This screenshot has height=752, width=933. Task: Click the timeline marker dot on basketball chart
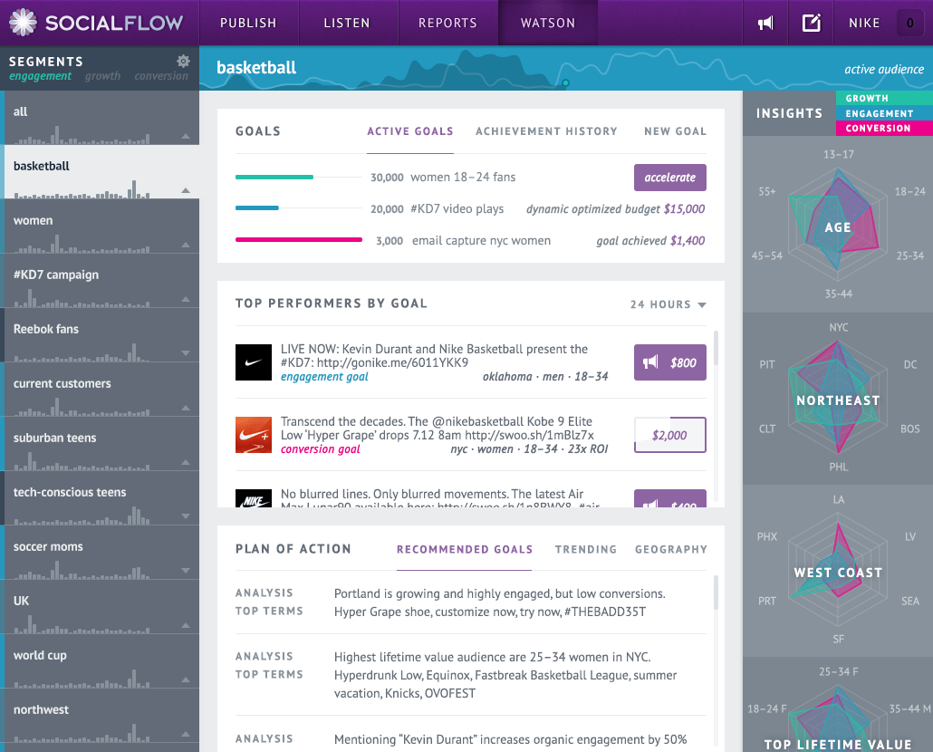pos(566,83)
